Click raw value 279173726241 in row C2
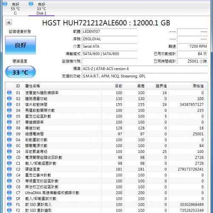This screenshot has width=213, height=213. 190,169
